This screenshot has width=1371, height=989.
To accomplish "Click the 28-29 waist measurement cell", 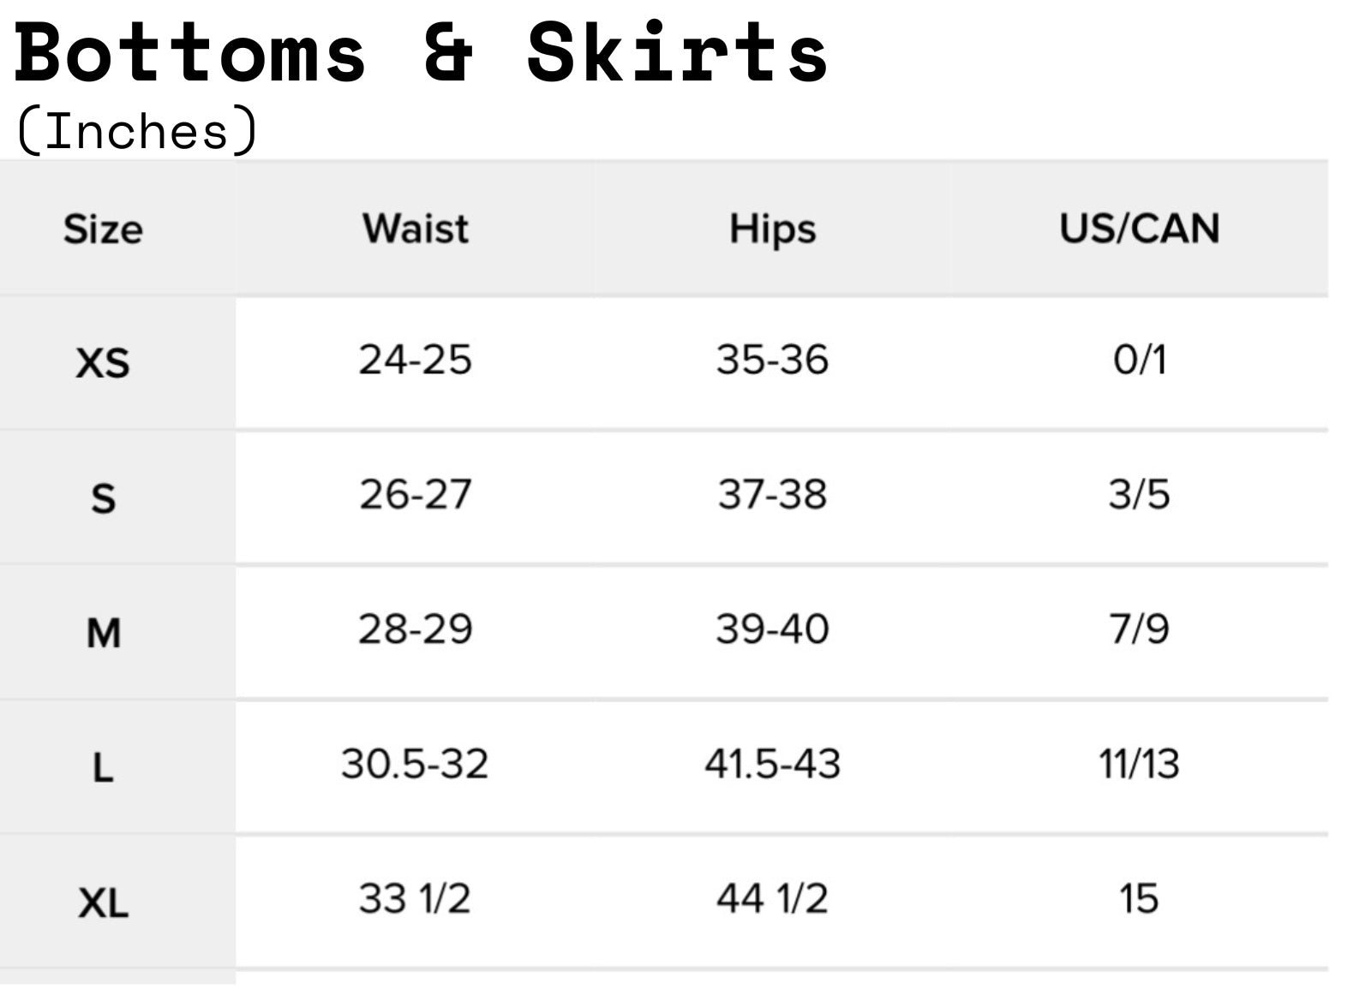I will tap(416, 629).
